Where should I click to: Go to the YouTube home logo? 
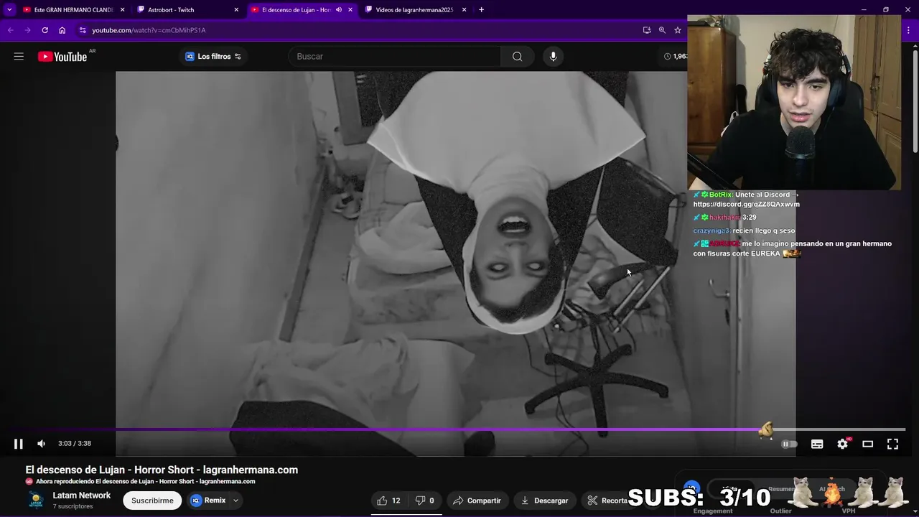[x=62, y=57]
